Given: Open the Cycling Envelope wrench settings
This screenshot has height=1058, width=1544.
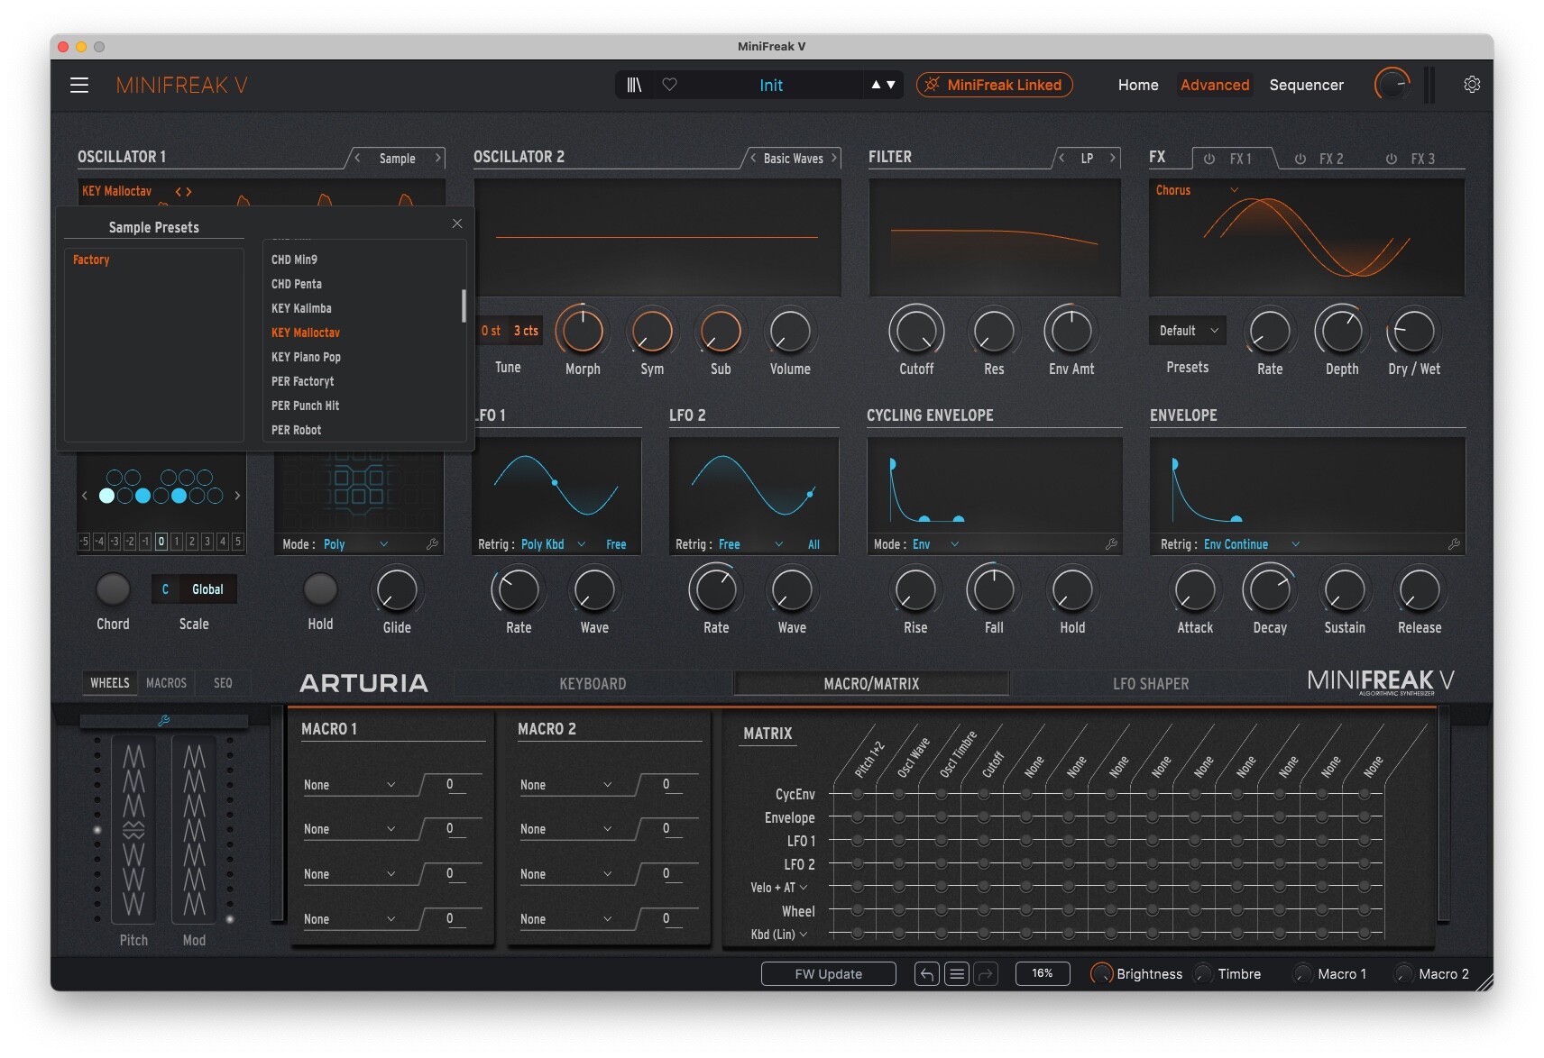Looking at the screenshot, I should pos(1111,544).
